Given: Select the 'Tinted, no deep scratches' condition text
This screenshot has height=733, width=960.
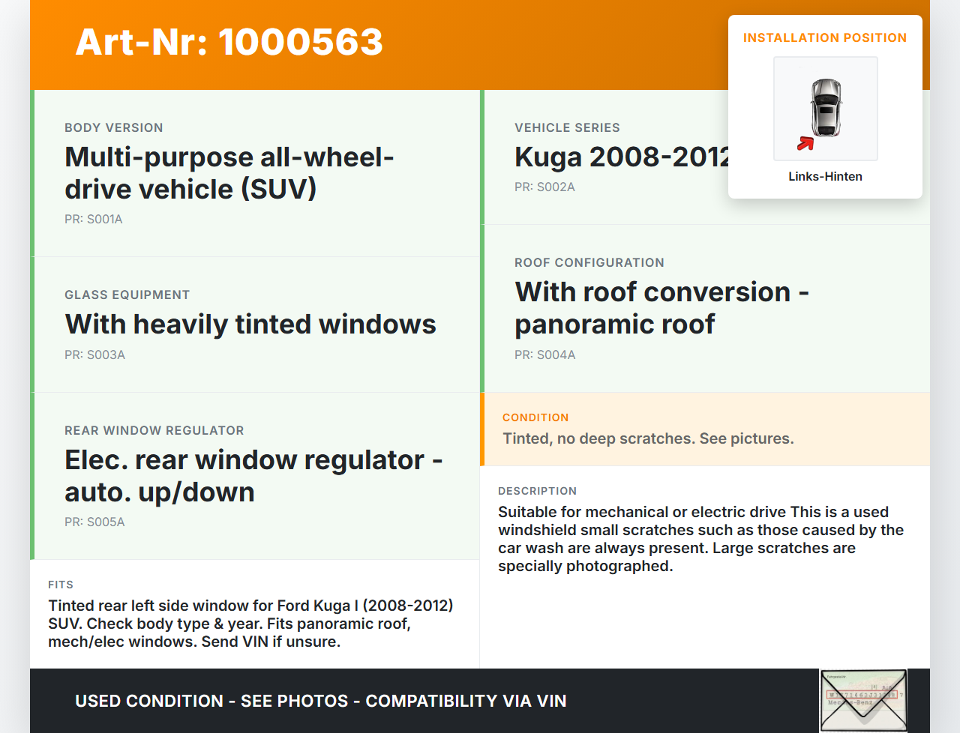Looking at the screenshot, I should [648, 438].
